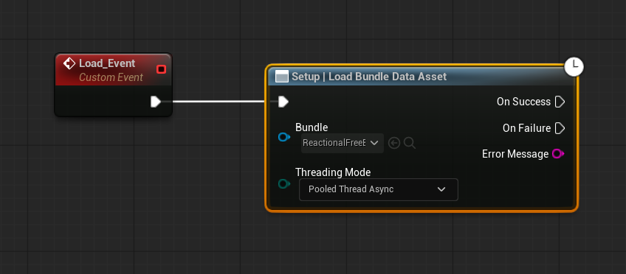Select the Setup | Load Bundle Data Asset title

coord(369,77)
